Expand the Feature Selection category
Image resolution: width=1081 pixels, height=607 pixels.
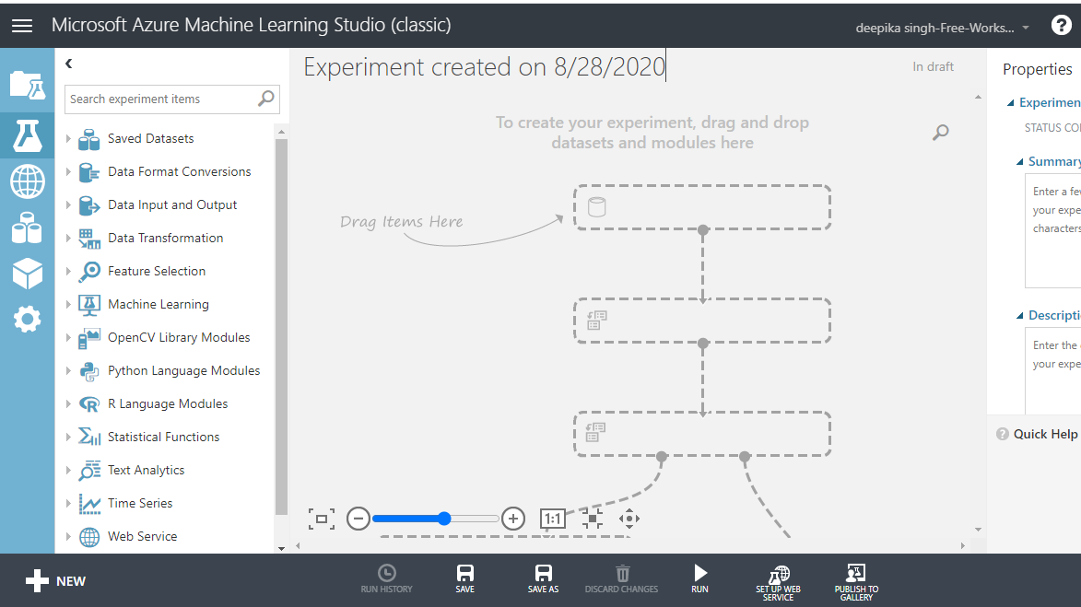(x=68, y=271)
